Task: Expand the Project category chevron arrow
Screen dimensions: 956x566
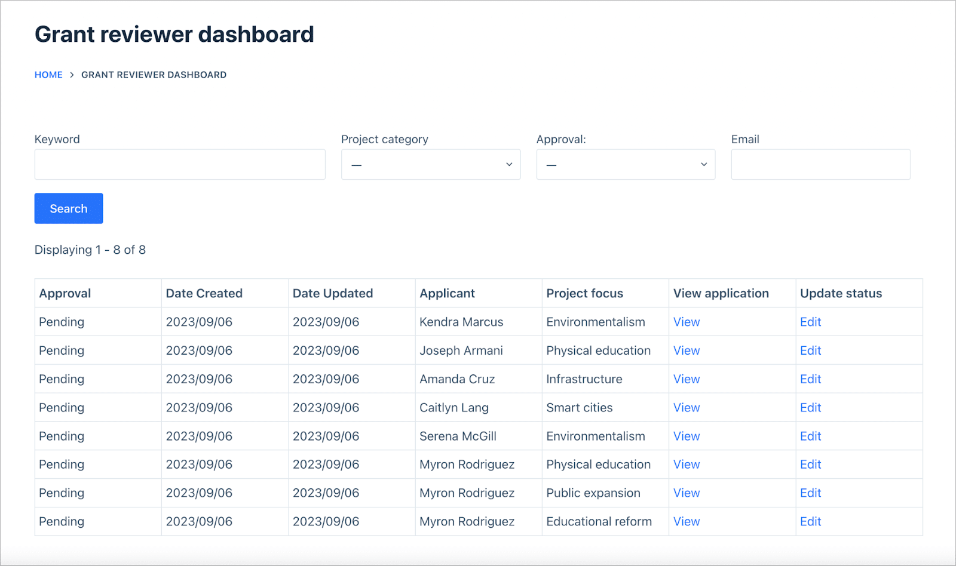Action: pos(508,164)
